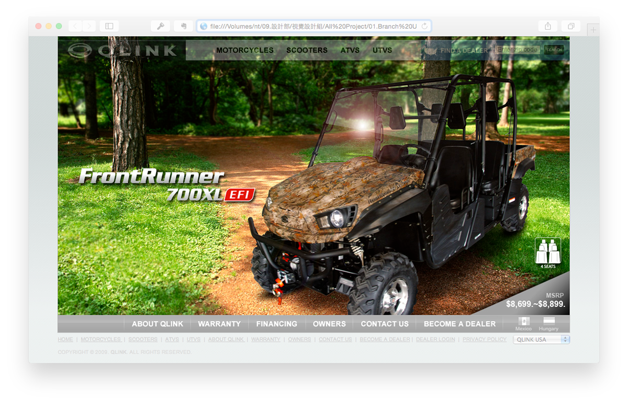The image size is (628, 404).
Task: Click the QLINK logo
Action: 123,50
